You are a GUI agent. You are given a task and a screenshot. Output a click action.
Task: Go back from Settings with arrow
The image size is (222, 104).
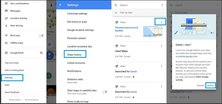[x=60, y=5]
